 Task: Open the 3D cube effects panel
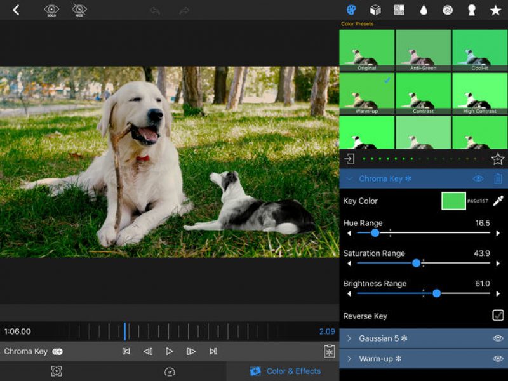point(375,10)
